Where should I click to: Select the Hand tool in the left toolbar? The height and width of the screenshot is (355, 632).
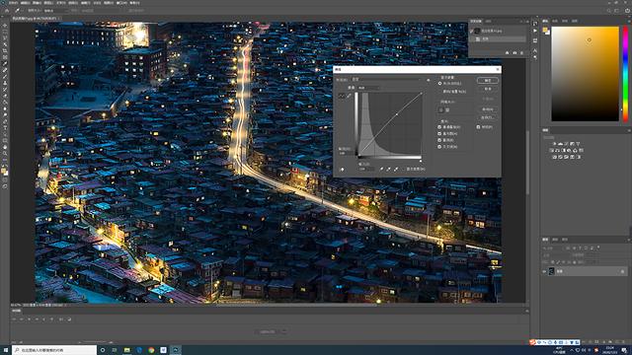point(5,147)
